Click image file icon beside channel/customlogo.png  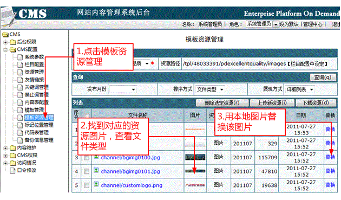coord(96,184)
